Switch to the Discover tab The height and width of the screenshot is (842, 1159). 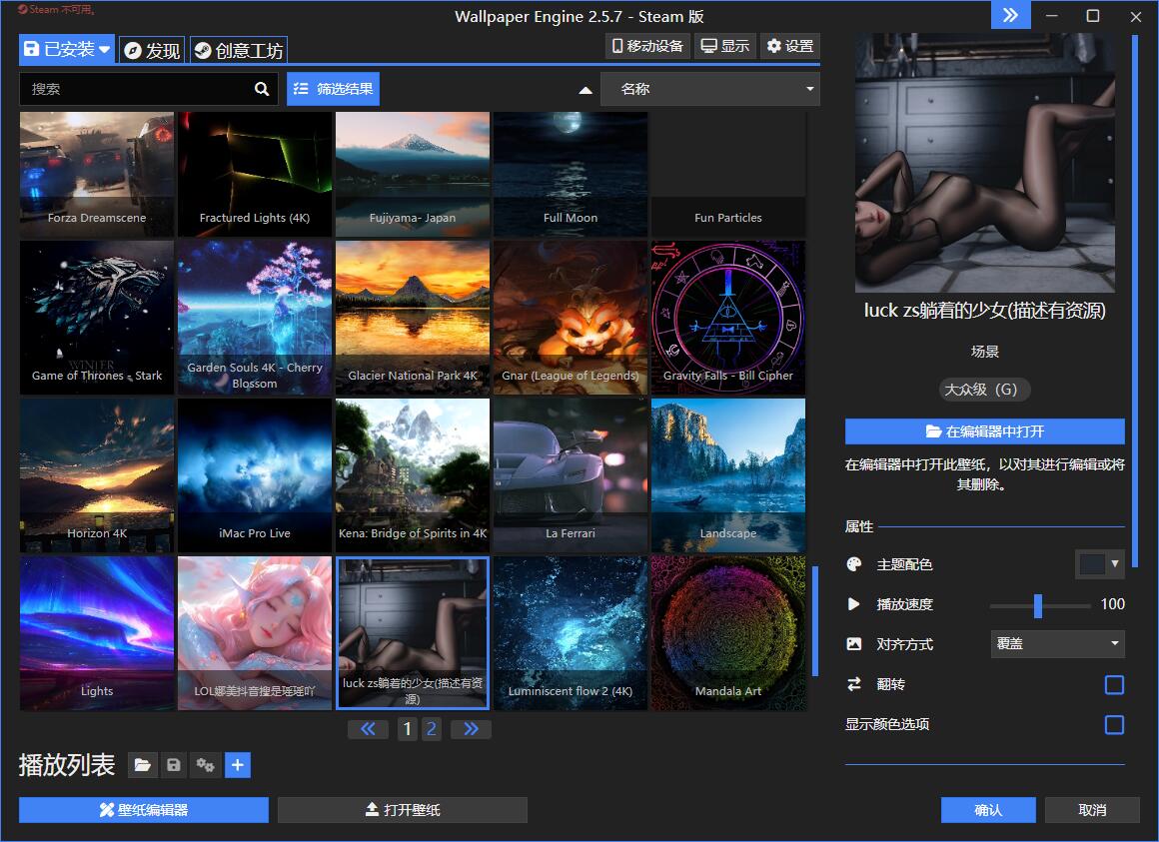[x=152, y=50]
